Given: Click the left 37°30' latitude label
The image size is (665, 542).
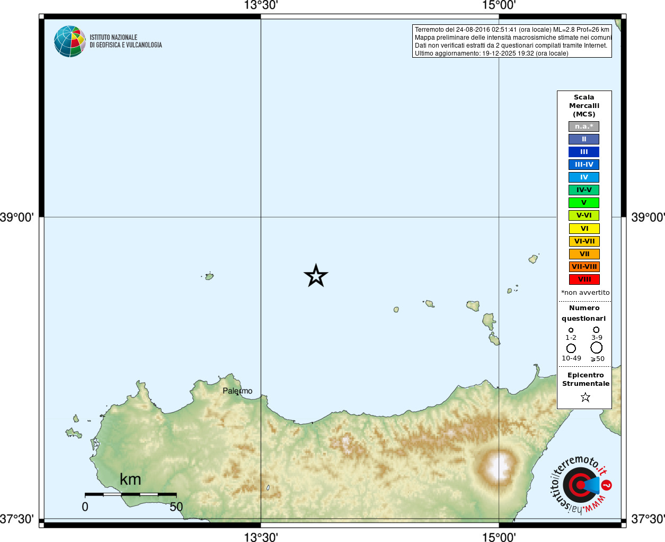Looking at the screenshot, I should pyautogui.click(x=17, y=519).
